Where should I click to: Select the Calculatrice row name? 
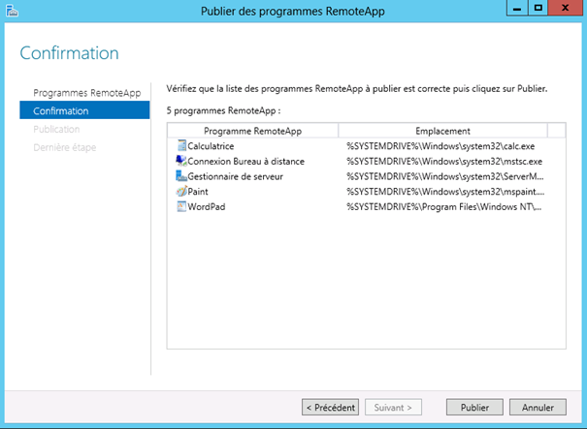(211, 145)
